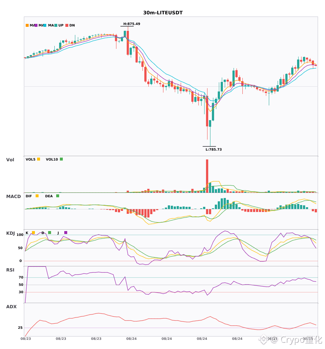Image resolution: width=325 pixels, height=349 pixels.
Task: Click the DIF legend text
Action: tap(29, 196)
